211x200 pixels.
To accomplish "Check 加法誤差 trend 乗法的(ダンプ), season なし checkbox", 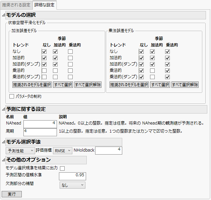I will [44, 77].
